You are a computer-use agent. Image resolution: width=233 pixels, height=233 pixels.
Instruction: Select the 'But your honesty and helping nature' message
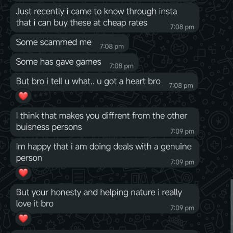point(105,198)
